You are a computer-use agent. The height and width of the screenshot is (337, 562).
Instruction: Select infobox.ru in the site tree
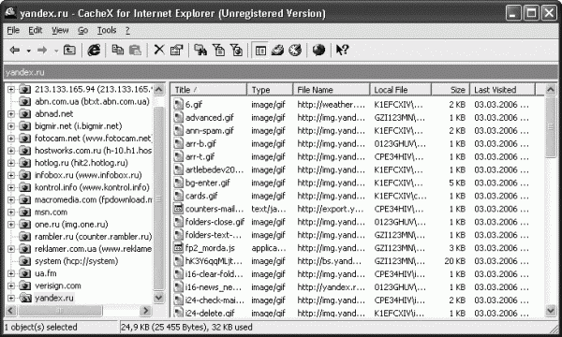pyautogui.click(x=88, y=175)
